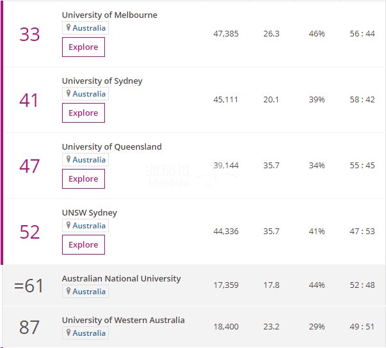
Task: Click the student count 18,400
Action: coord(226,327)
